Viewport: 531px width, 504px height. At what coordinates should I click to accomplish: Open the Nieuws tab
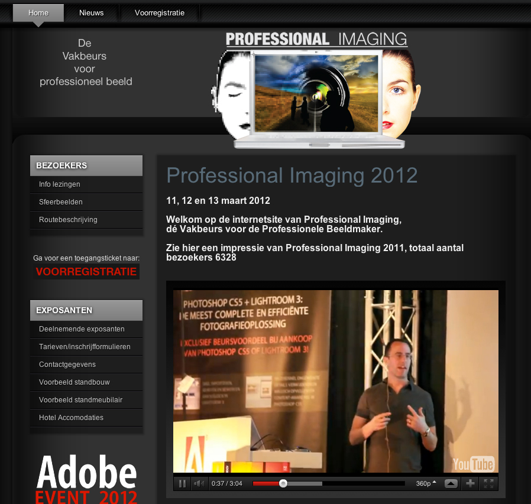click(x=92, y=13)
